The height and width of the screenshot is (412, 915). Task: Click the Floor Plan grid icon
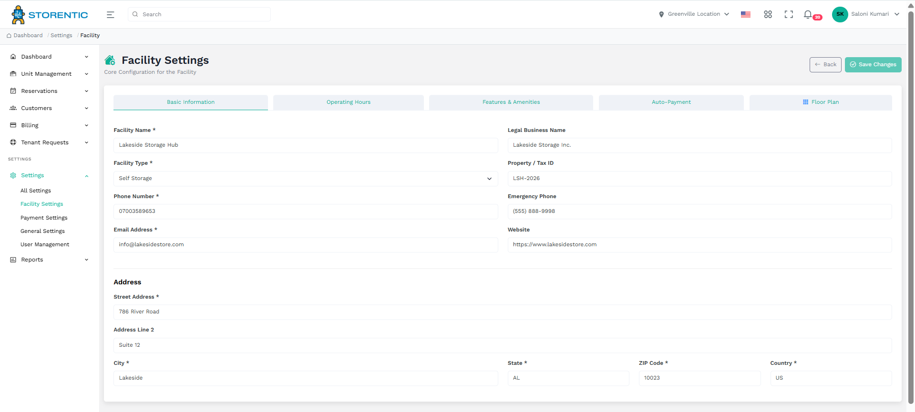pyautogui.click(x=805, y=102)
